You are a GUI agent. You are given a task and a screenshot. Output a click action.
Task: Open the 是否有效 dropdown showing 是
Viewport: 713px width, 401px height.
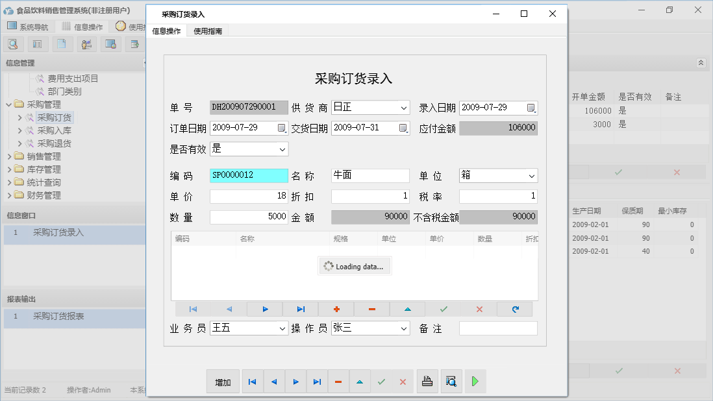(x=284, y=149)
